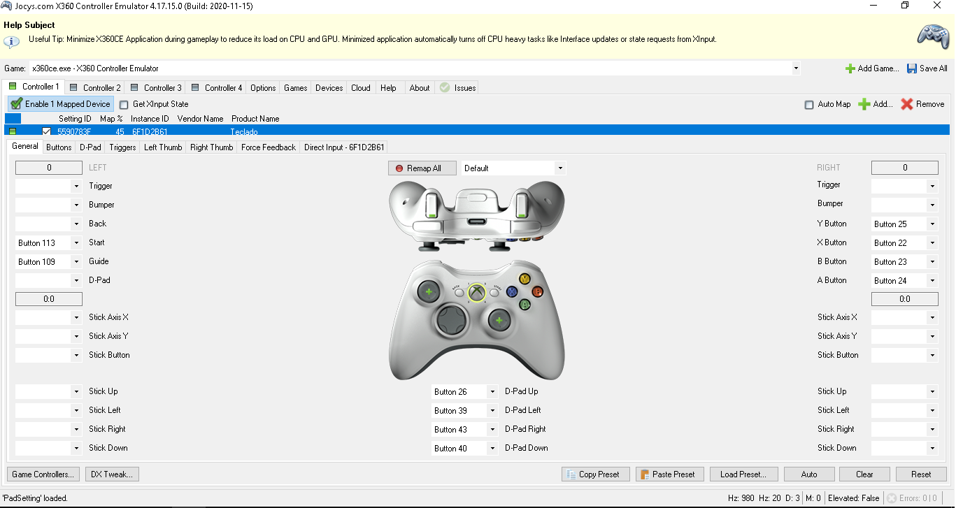Image resolution: width=956 pixels, height=508 pixels.
Task: Select the Force Feedback sub-tab
Action: (x=269, y=147)
